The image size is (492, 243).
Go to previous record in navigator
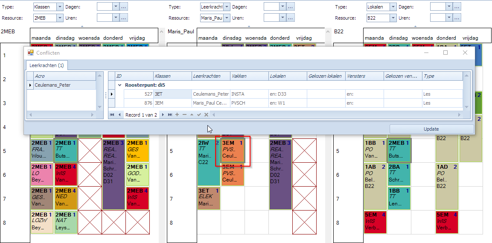(x=119, y=115)
